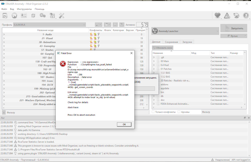The height and width of the screenshot is (162, 251).
Task: Switch to the Загрузки tab
Action: [187, 42]
